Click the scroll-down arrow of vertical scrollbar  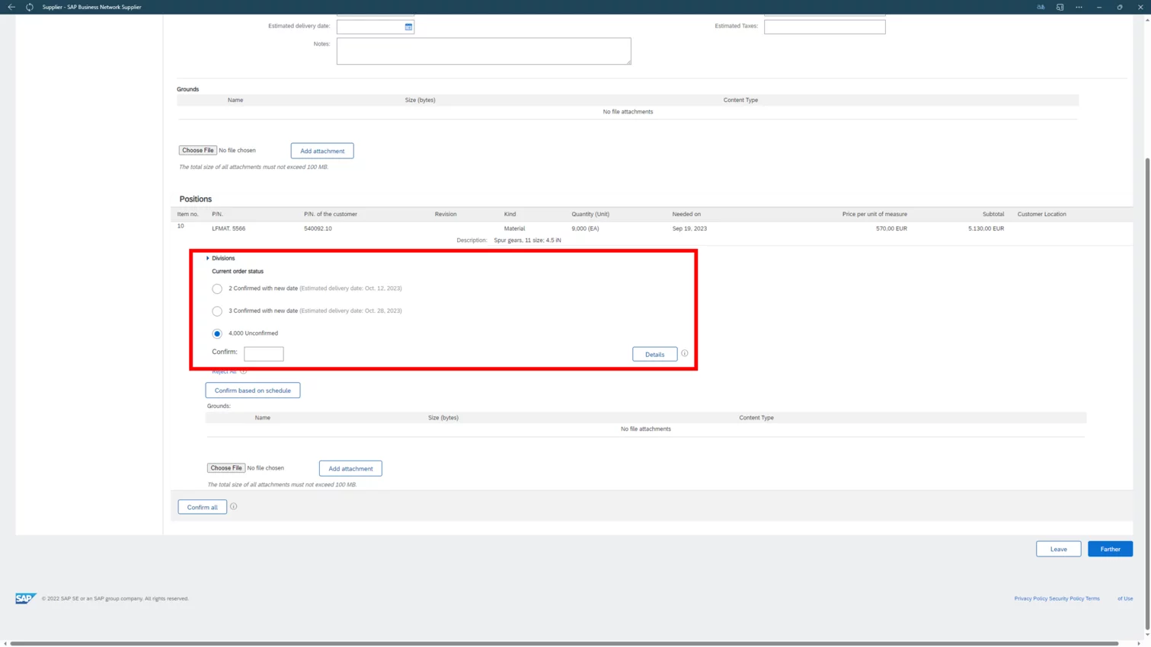tap(1146, 634)
